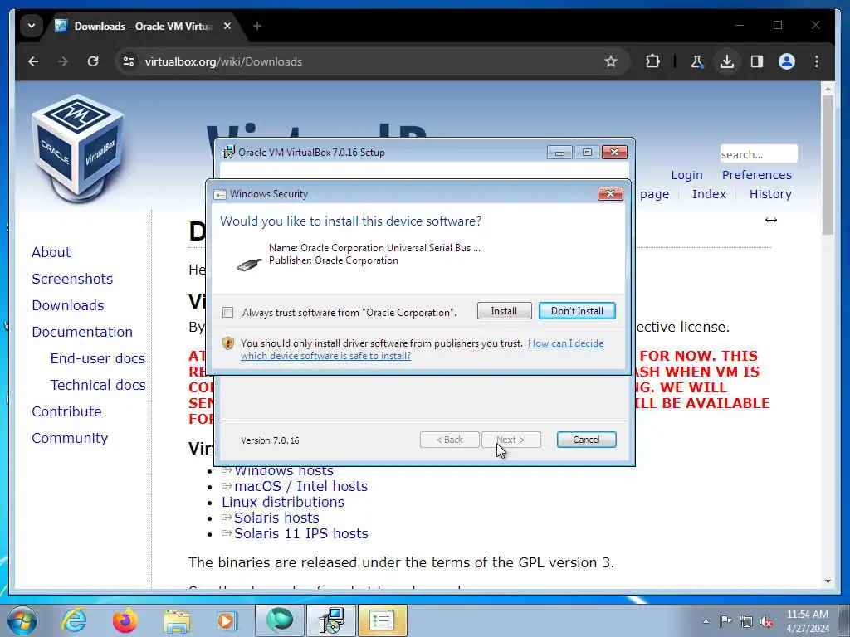Click VirtualBox Setup title bar installer icon
The width and height of the screenshot is (850, 637).
(229, 153)
